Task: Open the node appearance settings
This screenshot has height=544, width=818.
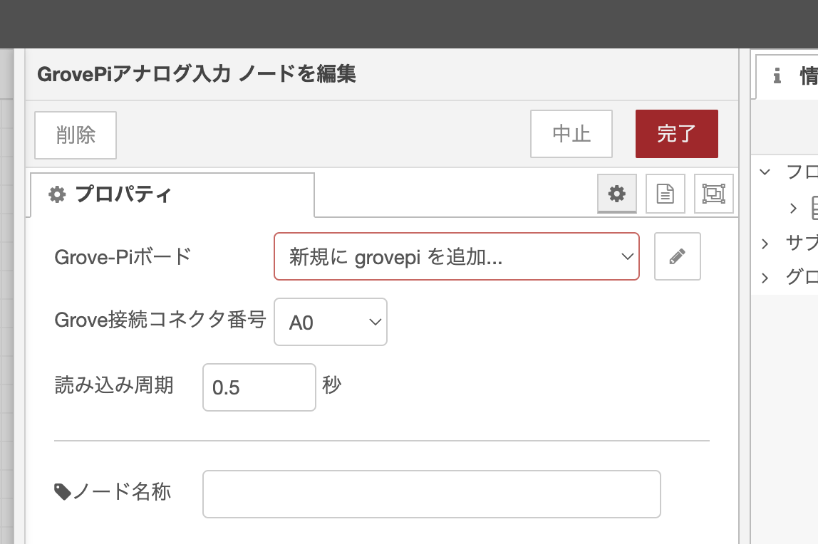Action: click(x=713, y=193)
